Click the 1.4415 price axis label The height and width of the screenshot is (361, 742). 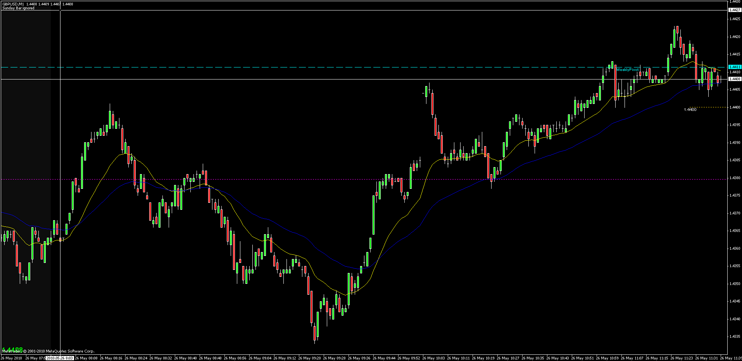(735, 54)
